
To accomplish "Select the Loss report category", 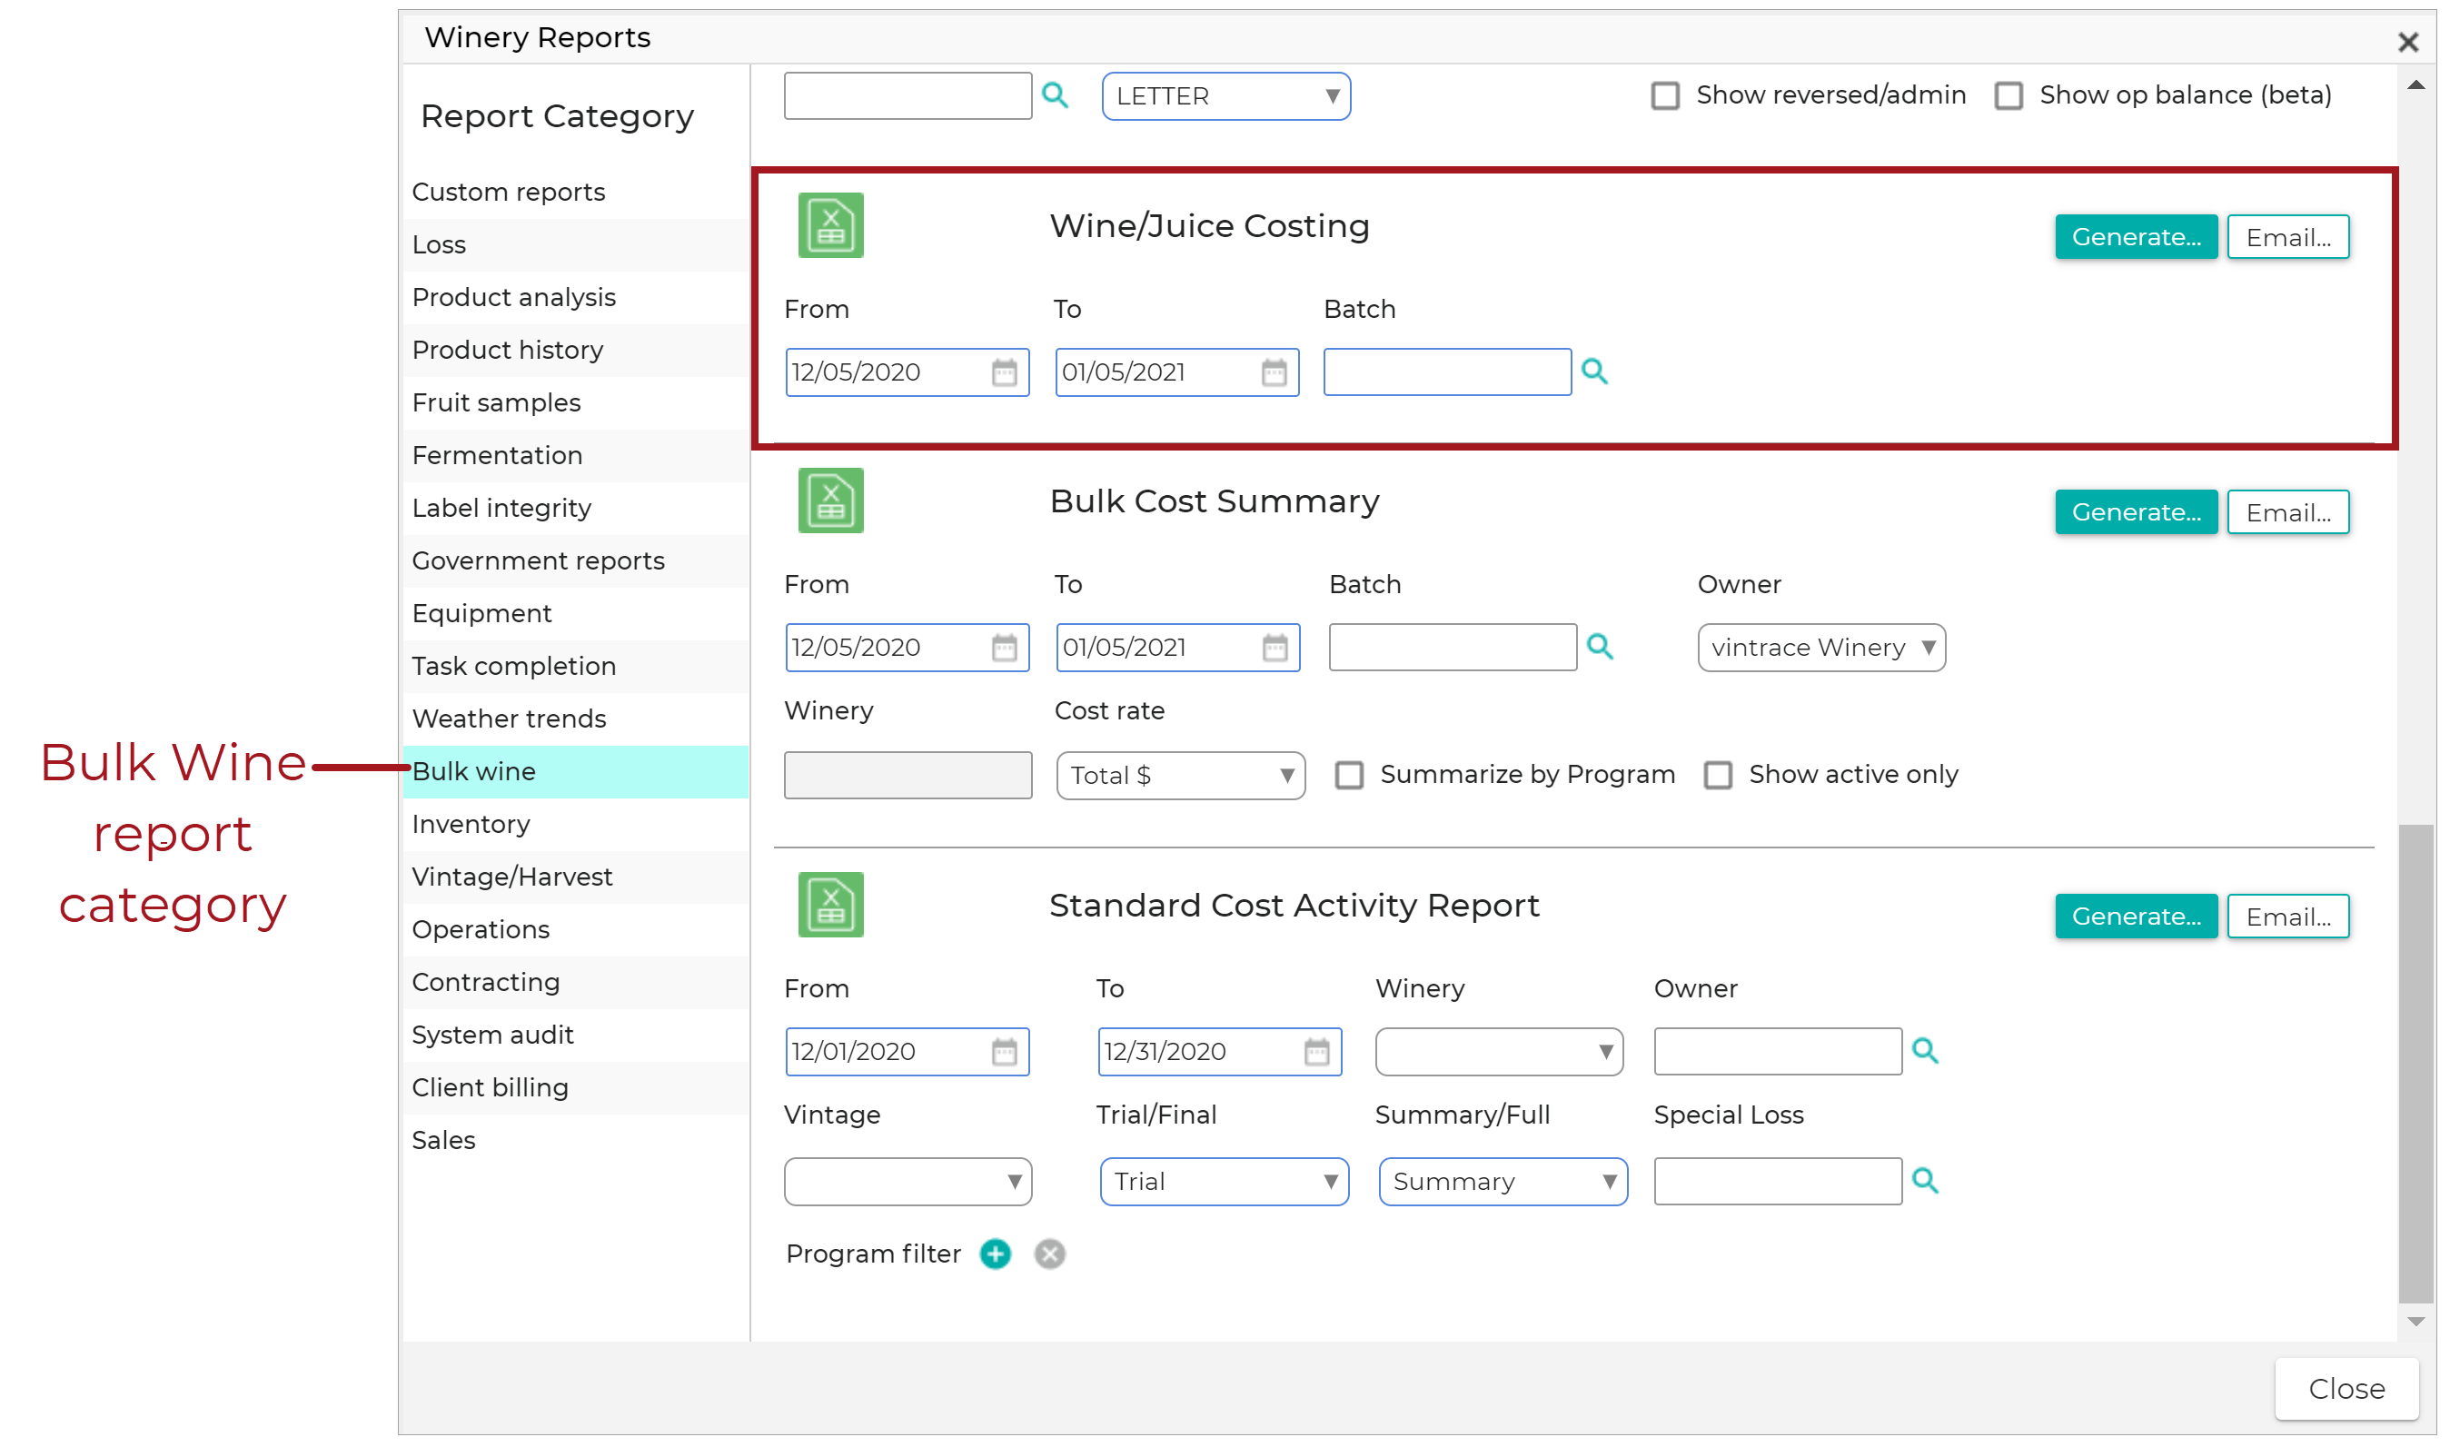I will coord(575,244).
